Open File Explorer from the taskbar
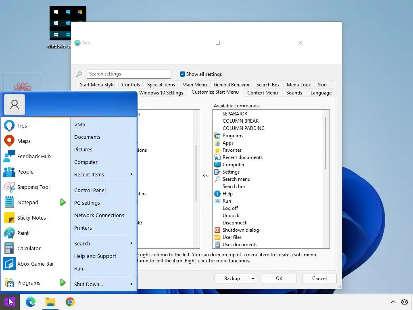413x310 pixels. click(50, 302)
